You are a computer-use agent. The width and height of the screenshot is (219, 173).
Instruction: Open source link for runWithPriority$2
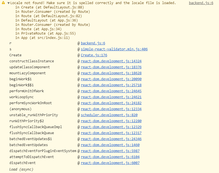point(111,121)
